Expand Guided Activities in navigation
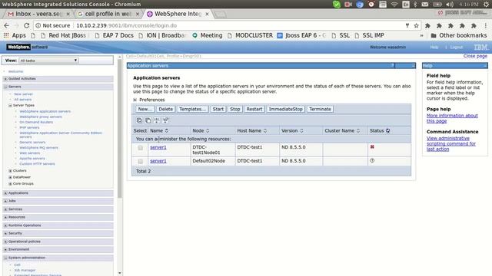 pyautogui.click(x=5, y=79)
